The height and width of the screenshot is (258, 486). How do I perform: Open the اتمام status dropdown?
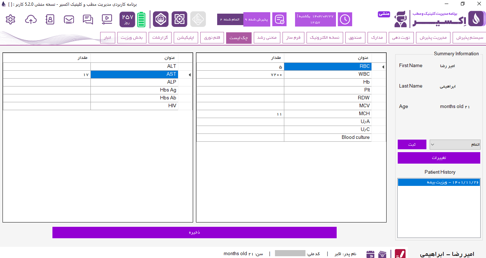pyautogui.click(x=455, y=145)
